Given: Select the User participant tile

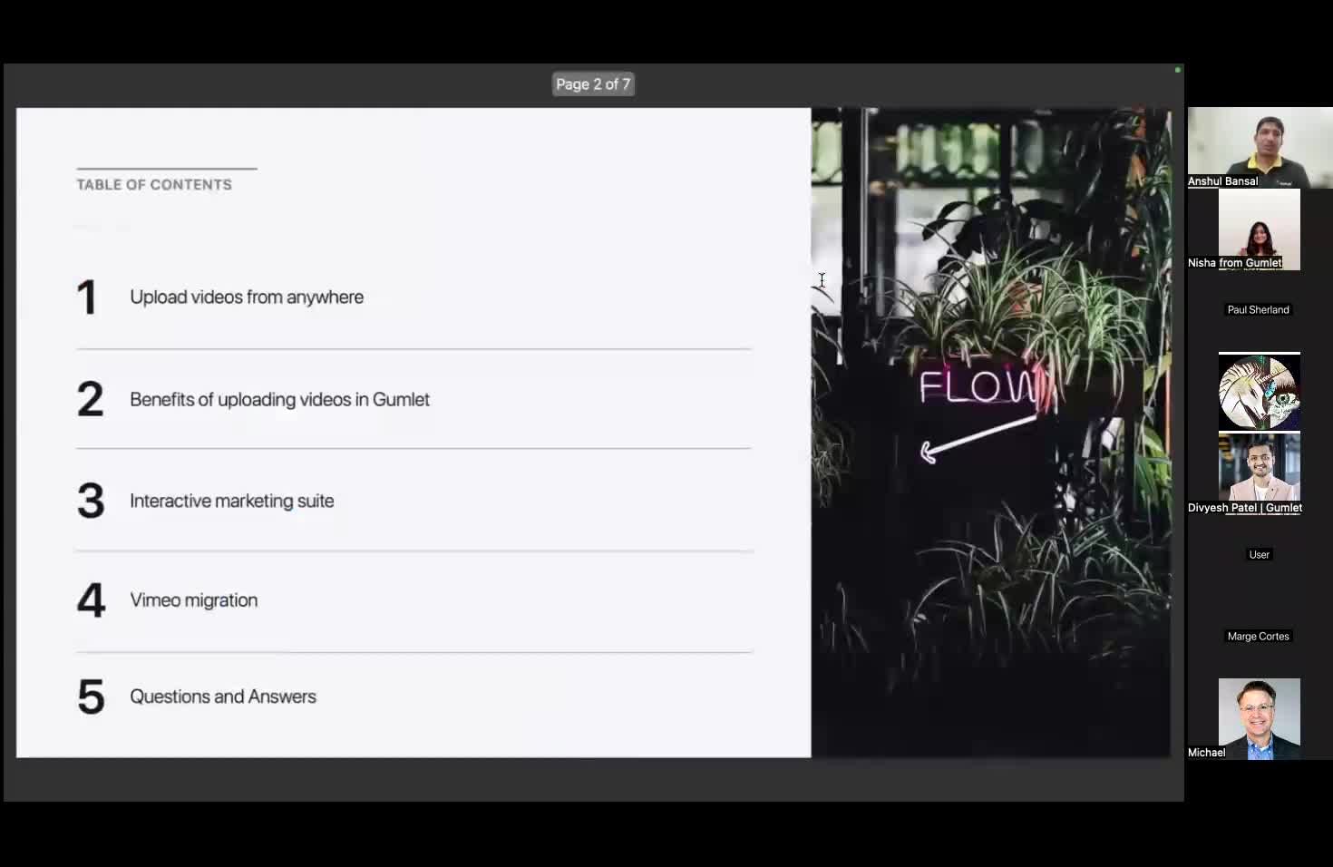Looking at the screenshot, I should pyautogui.click(x=1259, y=555).
